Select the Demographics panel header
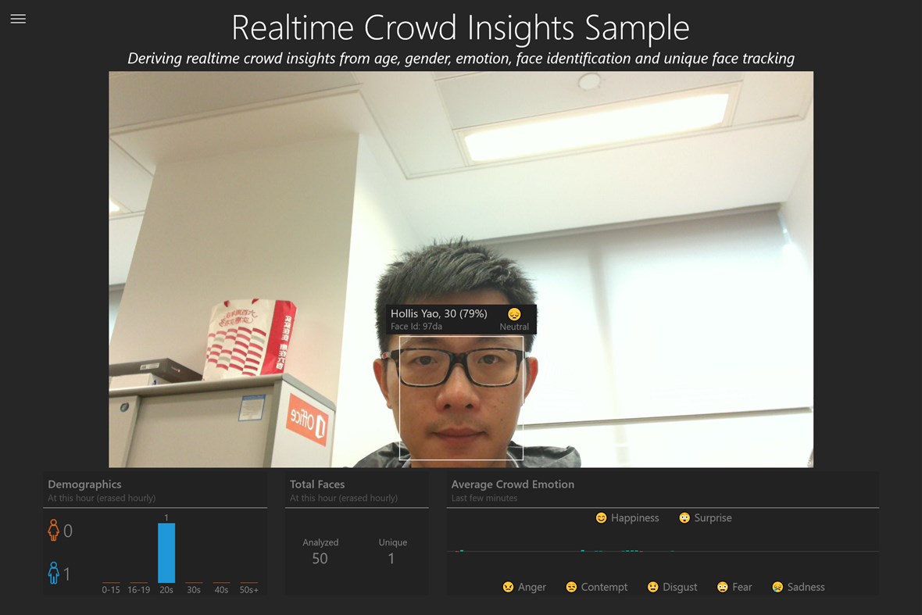Image resolution: width=922 pixels, height=615 pixels. tap(86, 484)
